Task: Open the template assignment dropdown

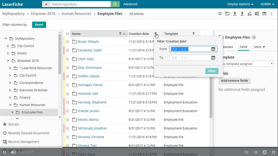Action: pyautogui.click(x=247, y=64)
